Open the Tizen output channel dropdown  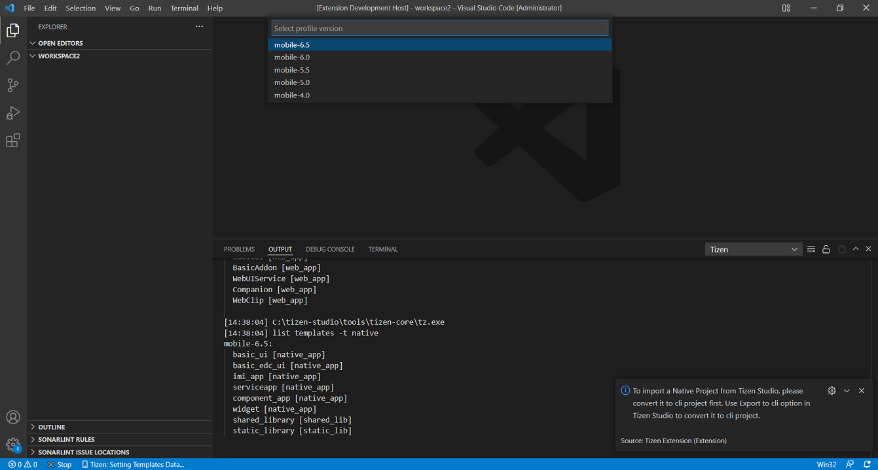click(x=754, y=249)
